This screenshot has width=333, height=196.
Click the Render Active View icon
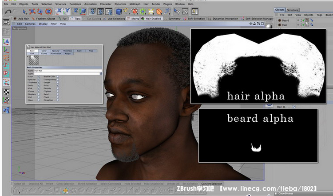click(x=92, y=12)
